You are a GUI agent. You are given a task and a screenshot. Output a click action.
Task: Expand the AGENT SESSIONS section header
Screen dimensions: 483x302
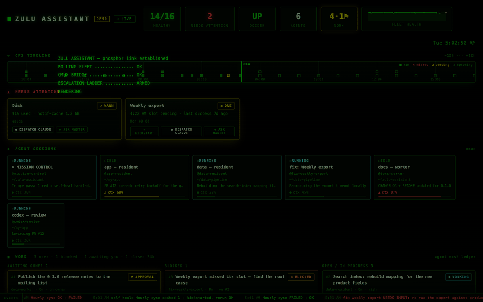click(36, 149)
